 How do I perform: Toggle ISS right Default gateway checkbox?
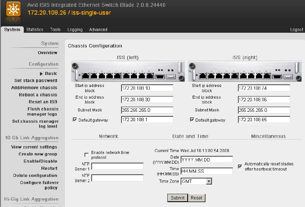[x=192, y=120]
